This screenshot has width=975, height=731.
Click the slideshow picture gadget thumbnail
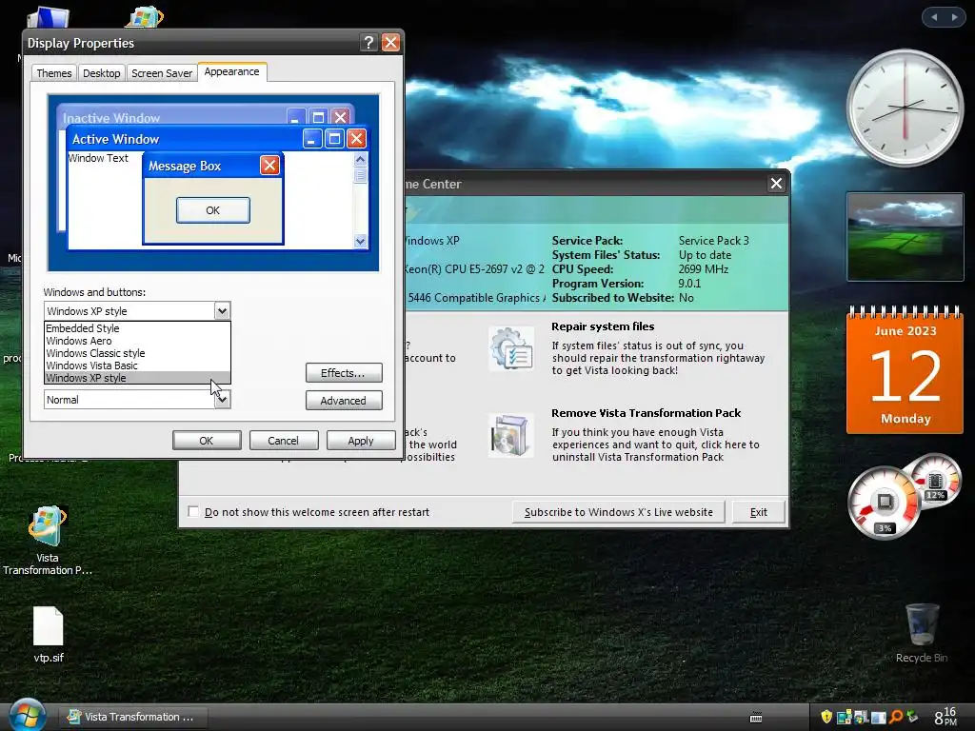tap(905, 237)
